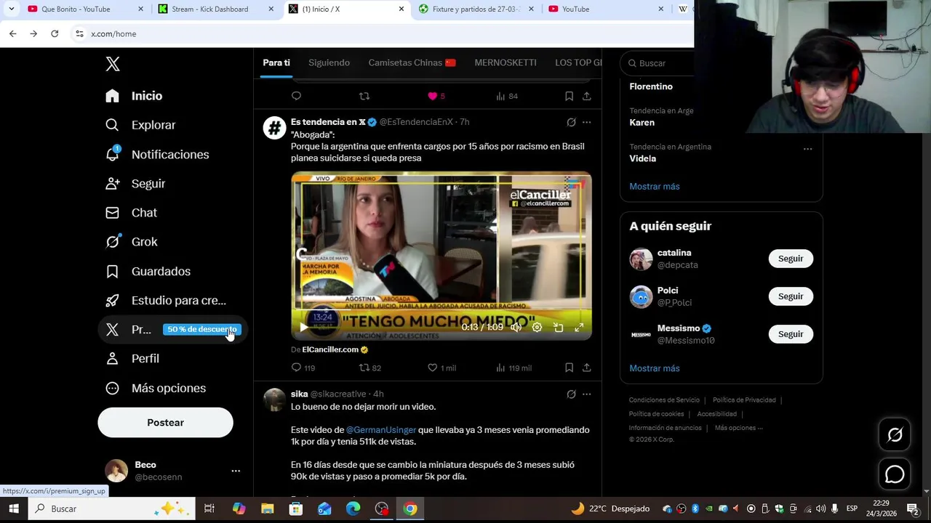Open Grok explain on sika post
Viewport: 931px width, 523px height.
[x=571, y=394]
